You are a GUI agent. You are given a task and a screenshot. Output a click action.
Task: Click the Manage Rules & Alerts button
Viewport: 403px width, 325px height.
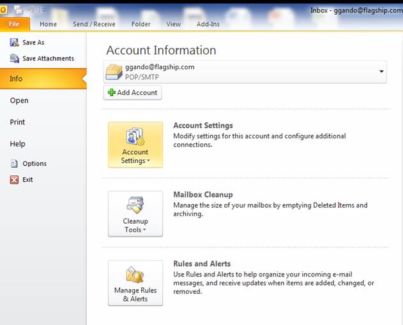pyautogui.click(x=135, y=283)
